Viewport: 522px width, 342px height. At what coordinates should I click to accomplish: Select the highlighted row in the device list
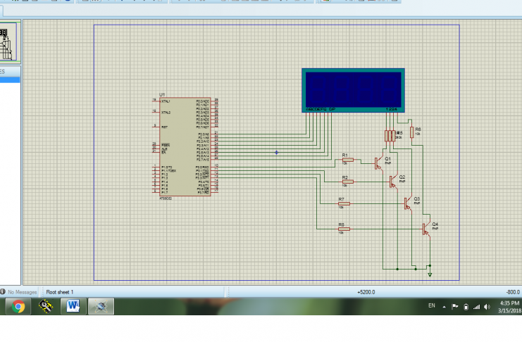(10, 80)
